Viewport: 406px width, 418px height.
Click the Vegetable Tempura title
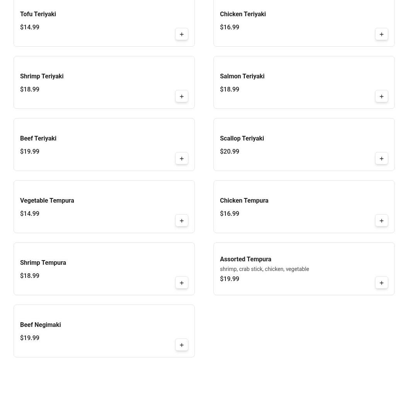47,200
